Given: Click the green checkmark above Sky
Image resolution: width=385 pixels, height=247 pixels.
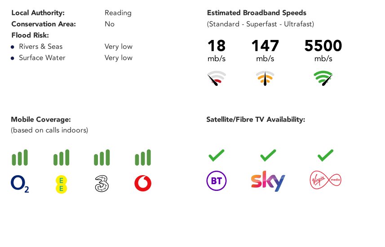Looking at the screenshot, I should [x=268, y=155].
